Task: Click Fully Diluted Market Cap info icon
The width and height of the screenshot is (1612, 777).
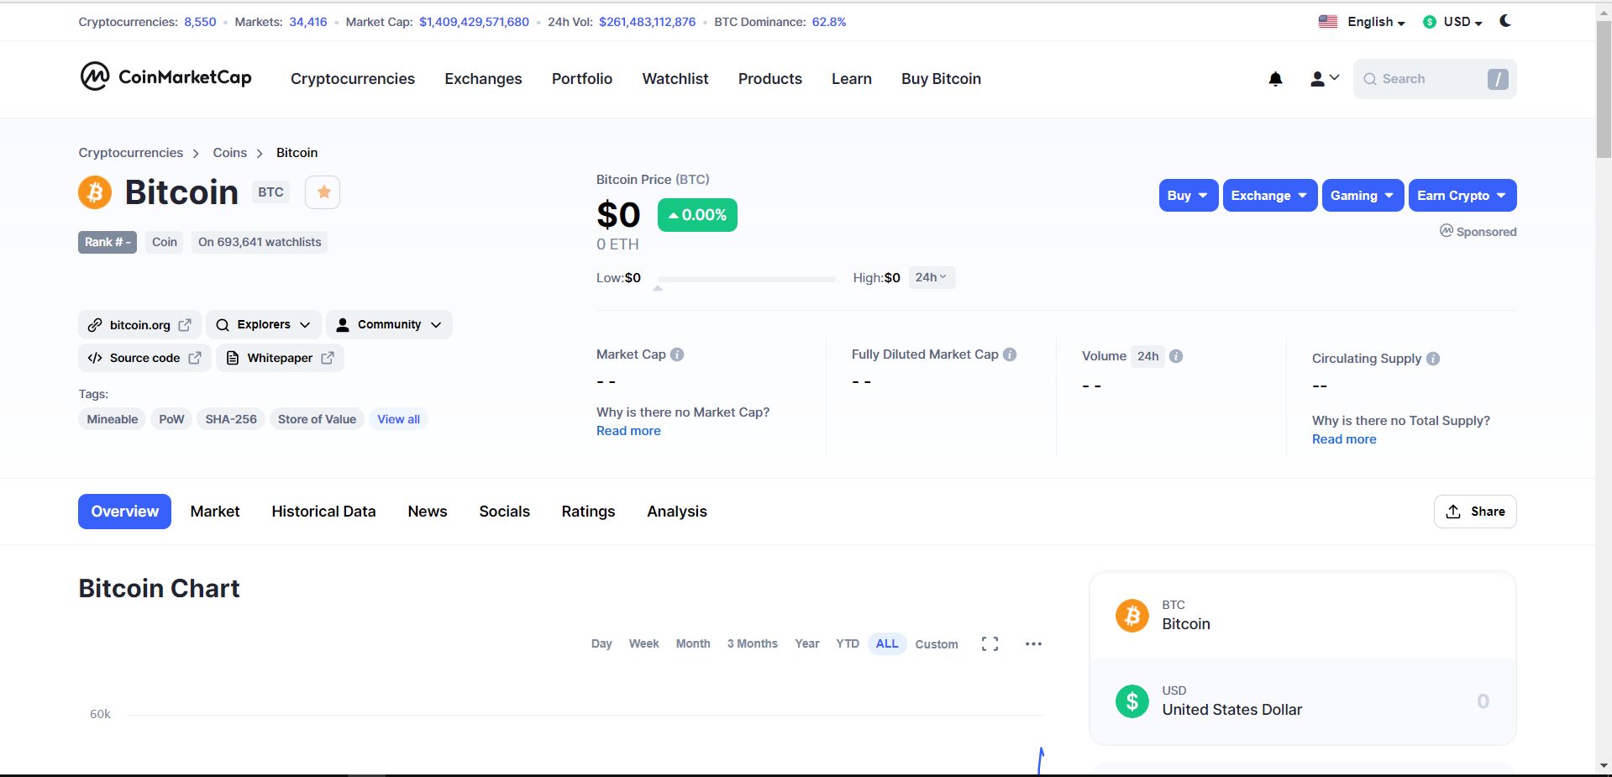Action: pyautogui.click(x=1010, y=354)
